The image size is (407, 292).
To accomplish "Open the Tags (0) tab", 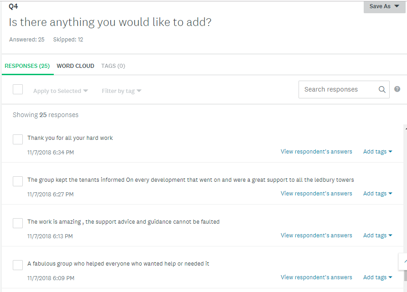I will 113,66.
